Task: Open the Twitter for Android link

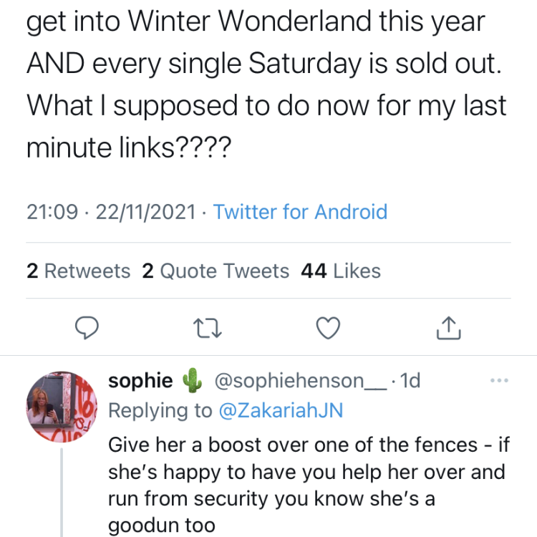Action: pyautogui.click(x=300, y=212)
